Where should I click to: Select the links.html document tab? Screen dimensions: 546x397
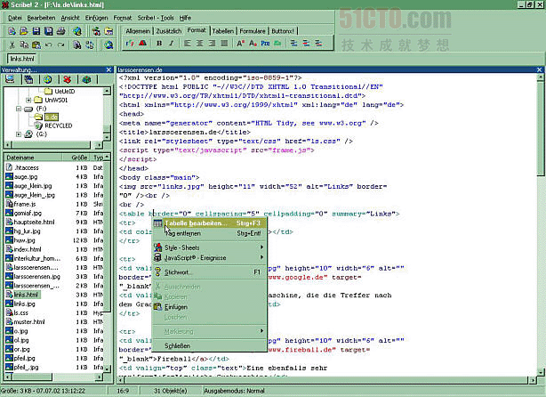(x=22, y=59)
